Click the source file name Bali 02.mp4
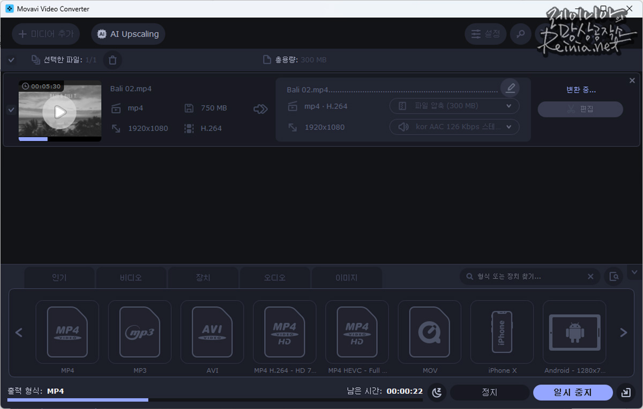Image resolution: width=643 pixels, height=409 pixels. (x=131, y=89)
